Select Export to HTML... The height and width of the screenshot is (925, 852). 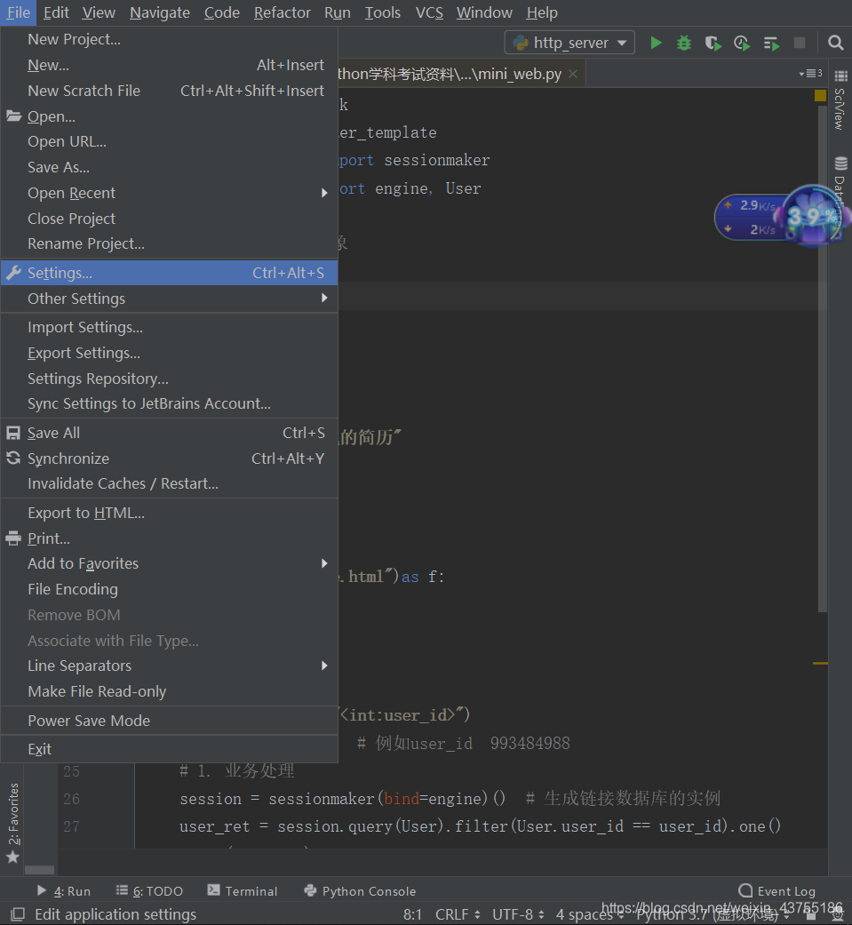pos(170,513)
